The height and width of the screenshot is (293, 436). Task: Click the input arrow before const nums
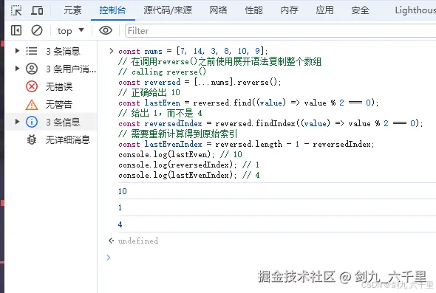(112, 51)
